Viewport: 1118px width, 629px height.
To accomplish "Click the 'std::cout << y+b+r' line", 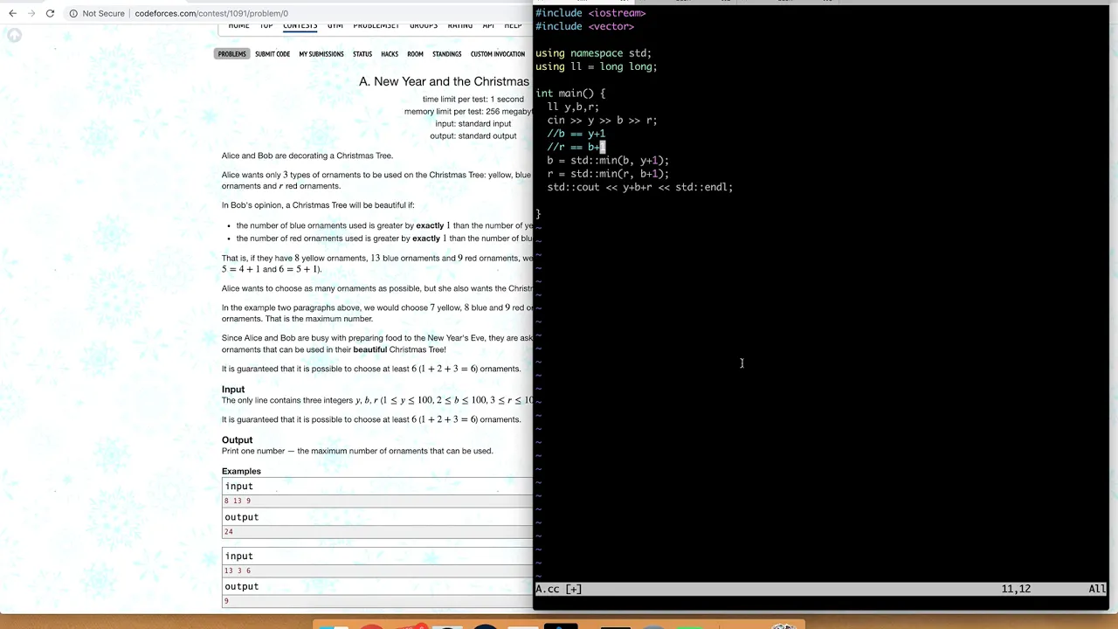I will tap(639, 187).
